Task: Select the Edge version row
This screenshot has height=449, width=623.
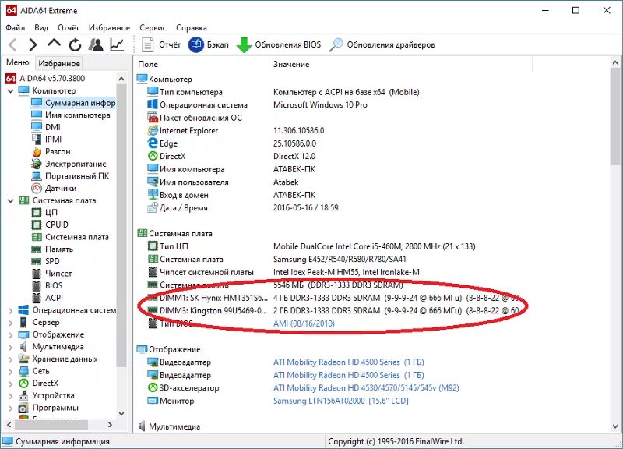Action: [231, 143]
